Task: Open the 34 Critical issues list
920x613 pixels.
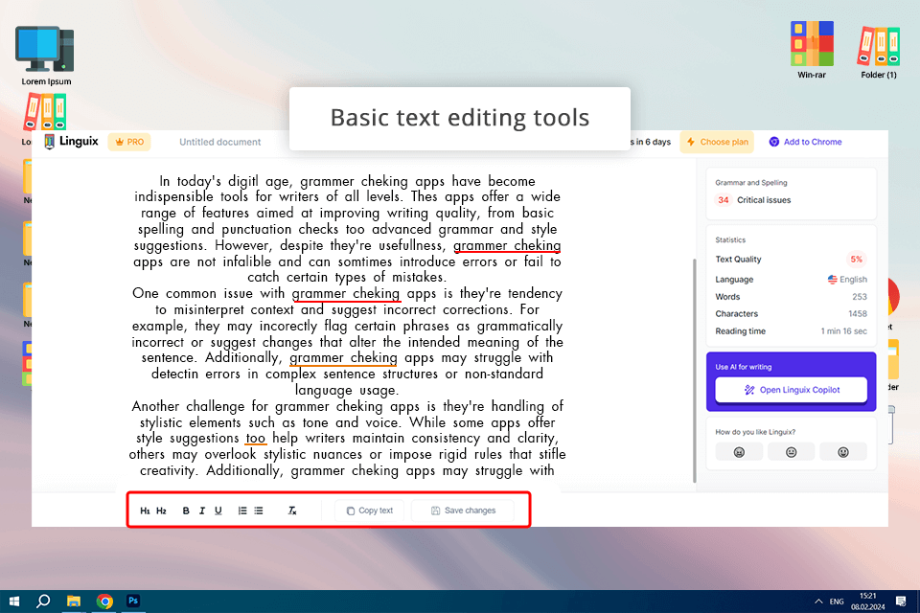Action: (753, 200)
